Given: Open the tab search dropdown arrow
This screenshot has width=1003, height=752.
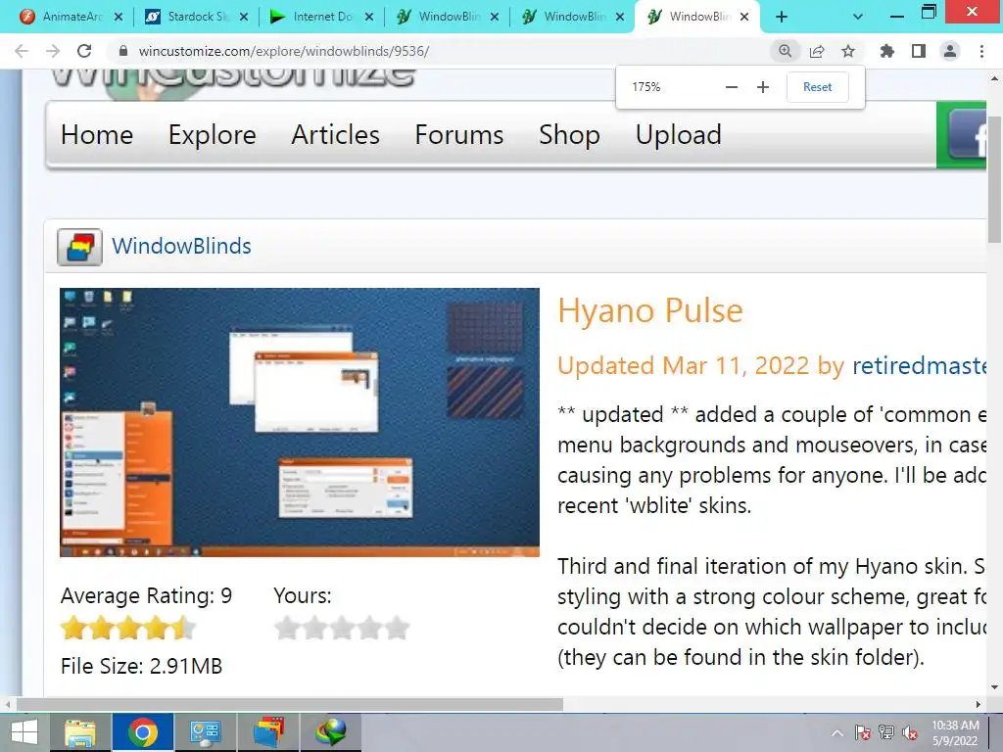Looking at the screenshot, I should click(x=858, y=18).
